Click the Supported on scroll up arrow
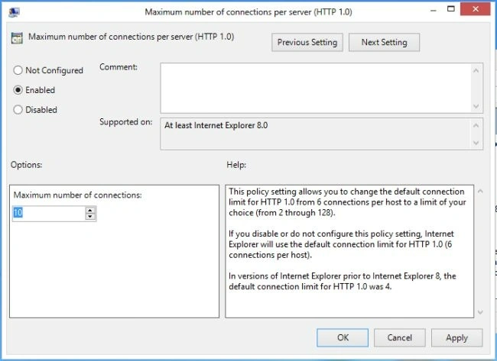 [476, 126]
